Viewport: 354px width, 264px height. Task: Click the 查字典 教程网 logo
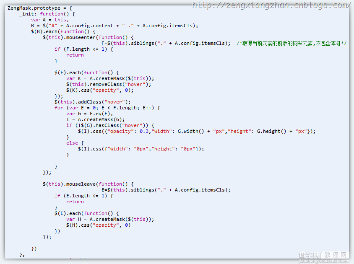(x=323, y=255)
